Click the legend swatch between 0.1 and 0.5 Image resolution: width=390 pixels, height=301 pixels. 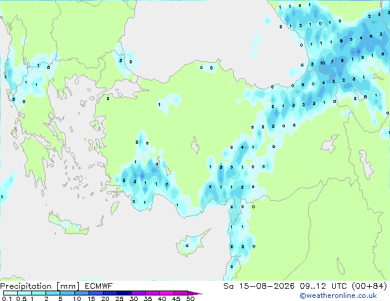pos(10,293)
